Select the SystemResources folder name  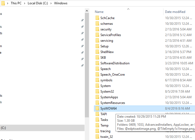[113, 103]
